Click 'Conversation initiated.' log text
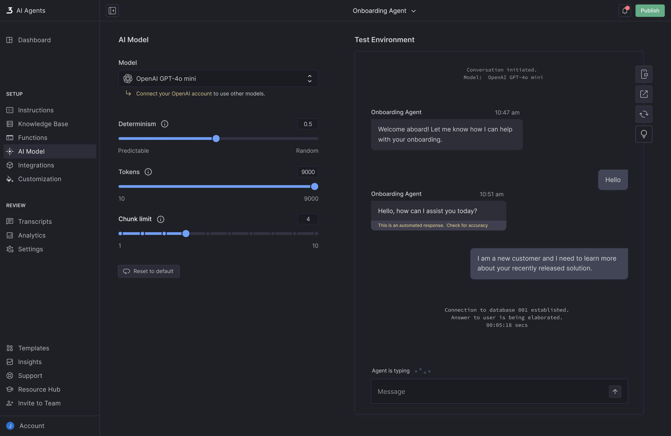 pyautogui.click(x=501, y=70)
